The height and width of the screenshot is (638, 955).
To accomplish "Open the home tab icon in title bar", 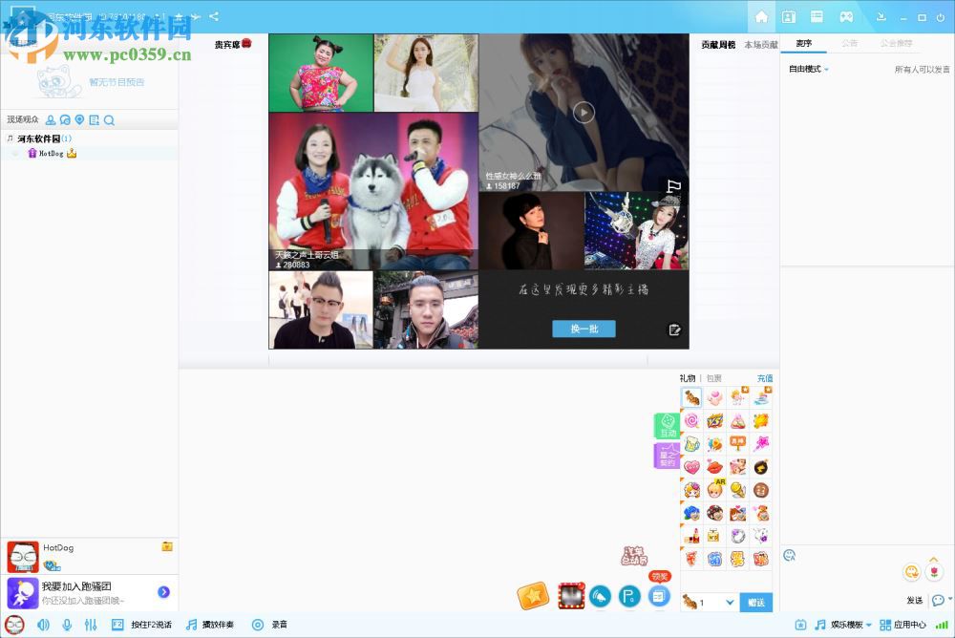I will (761, 17).
